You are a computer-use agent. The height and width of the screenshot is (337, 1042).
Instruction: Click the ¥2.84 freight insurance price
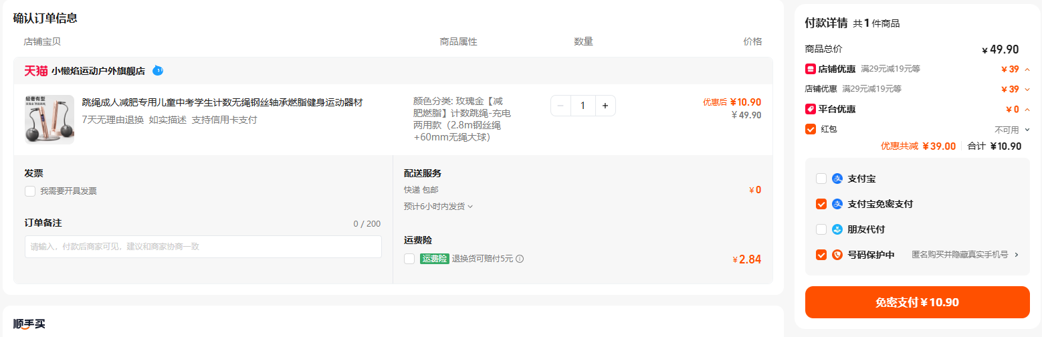[x=746, y=259]
